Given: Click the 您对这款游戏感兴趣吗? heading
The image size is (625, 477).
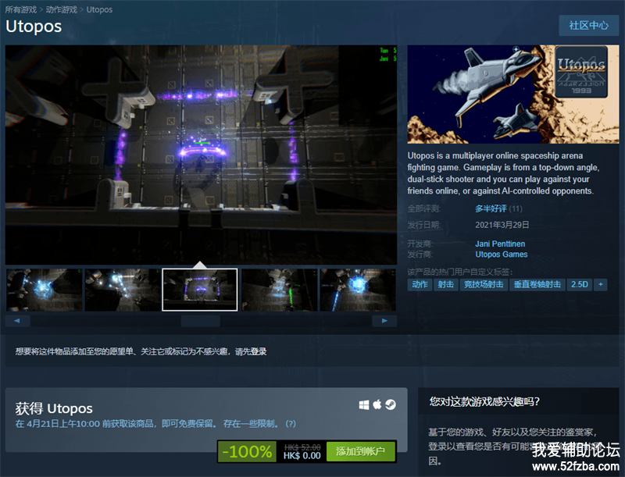Looking at the screenshot, I should pyautogui.click(x=484, y=401).
